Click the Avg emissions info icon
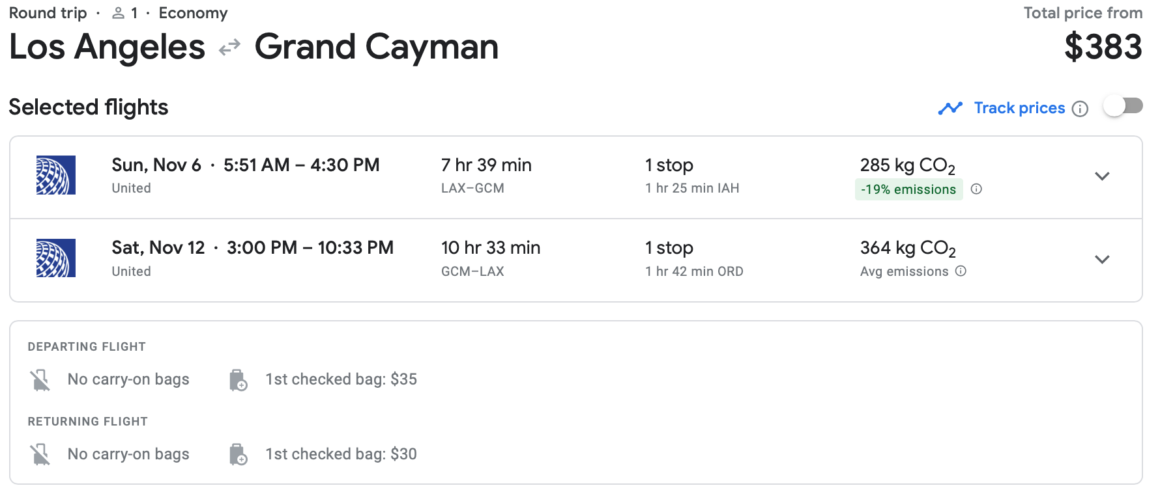The width and height of the screenshot is (1160, 488). coord(961,271)
